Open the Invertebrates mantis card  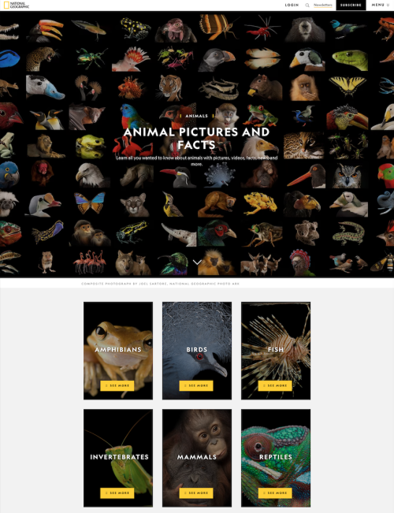point(118,458)
